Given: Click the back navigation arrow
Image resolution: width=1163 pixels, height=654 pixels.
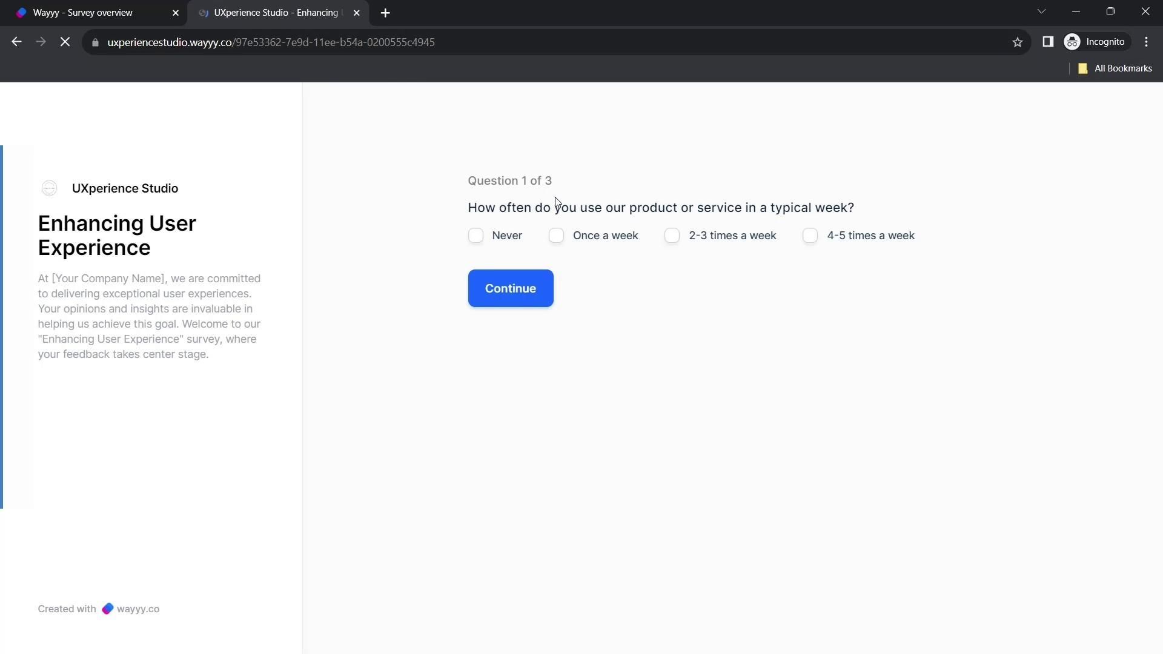Looking at the screenshot, I should (16, 42).
